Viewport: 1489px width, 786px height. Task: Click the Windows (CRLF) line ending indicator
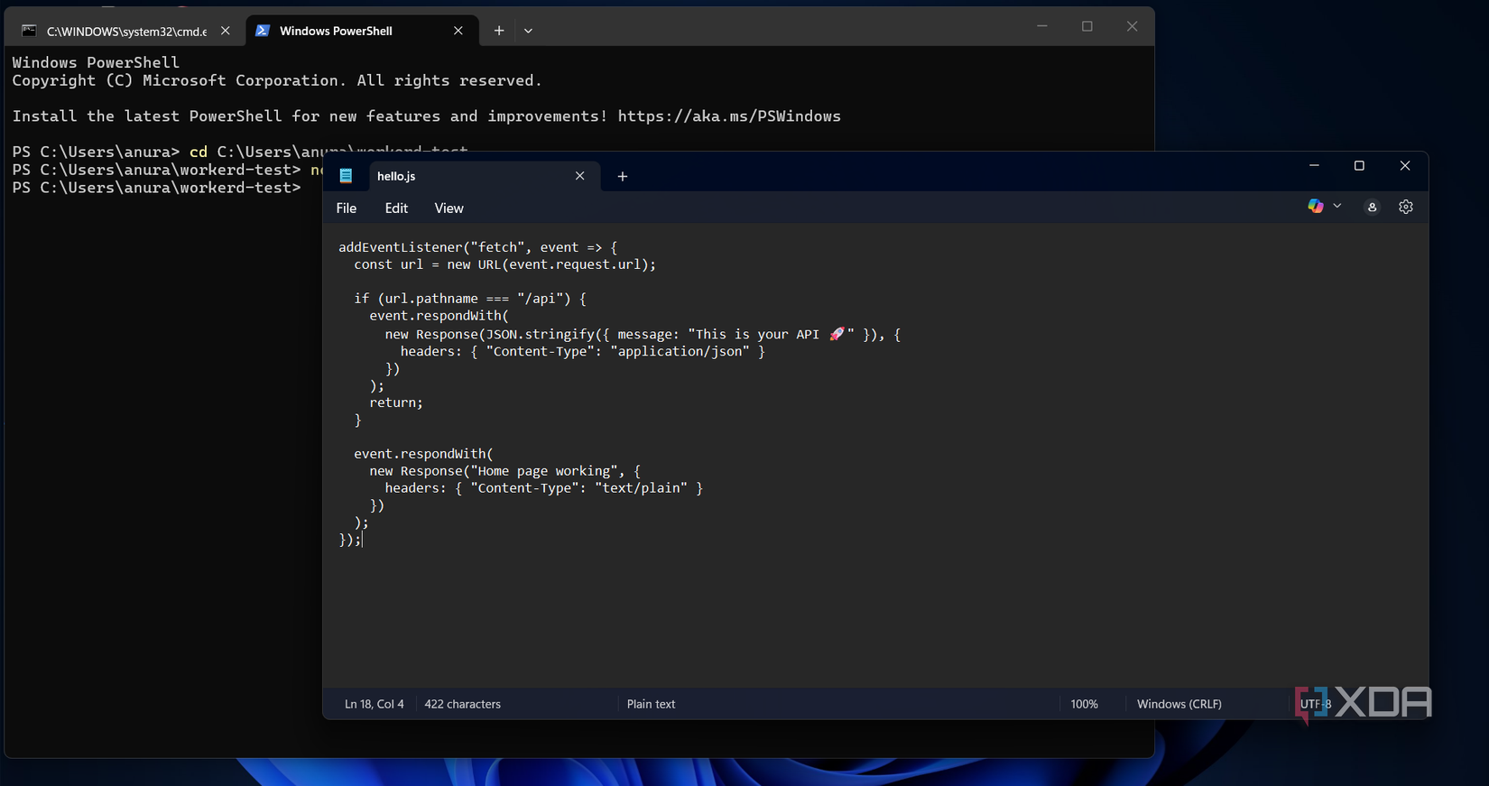[x=1179, y=704]
